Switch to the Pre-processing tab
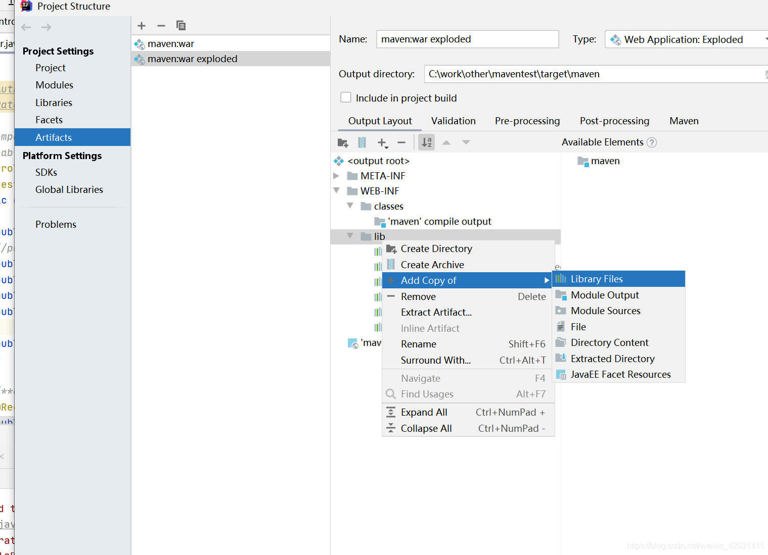The height and width of the screenshot is (555, 768). point(527,121)
